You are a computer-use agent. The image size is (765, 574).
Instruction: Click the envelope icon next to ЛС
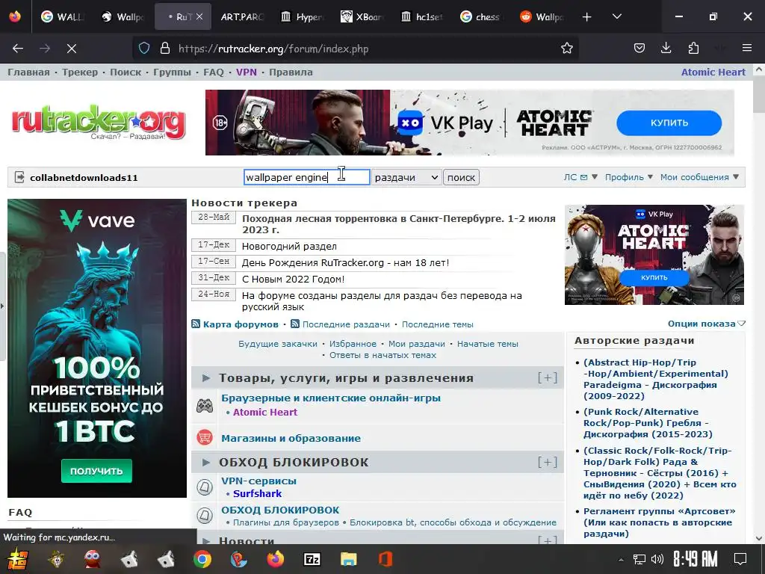pyautogui.click(x=583, y=177)
